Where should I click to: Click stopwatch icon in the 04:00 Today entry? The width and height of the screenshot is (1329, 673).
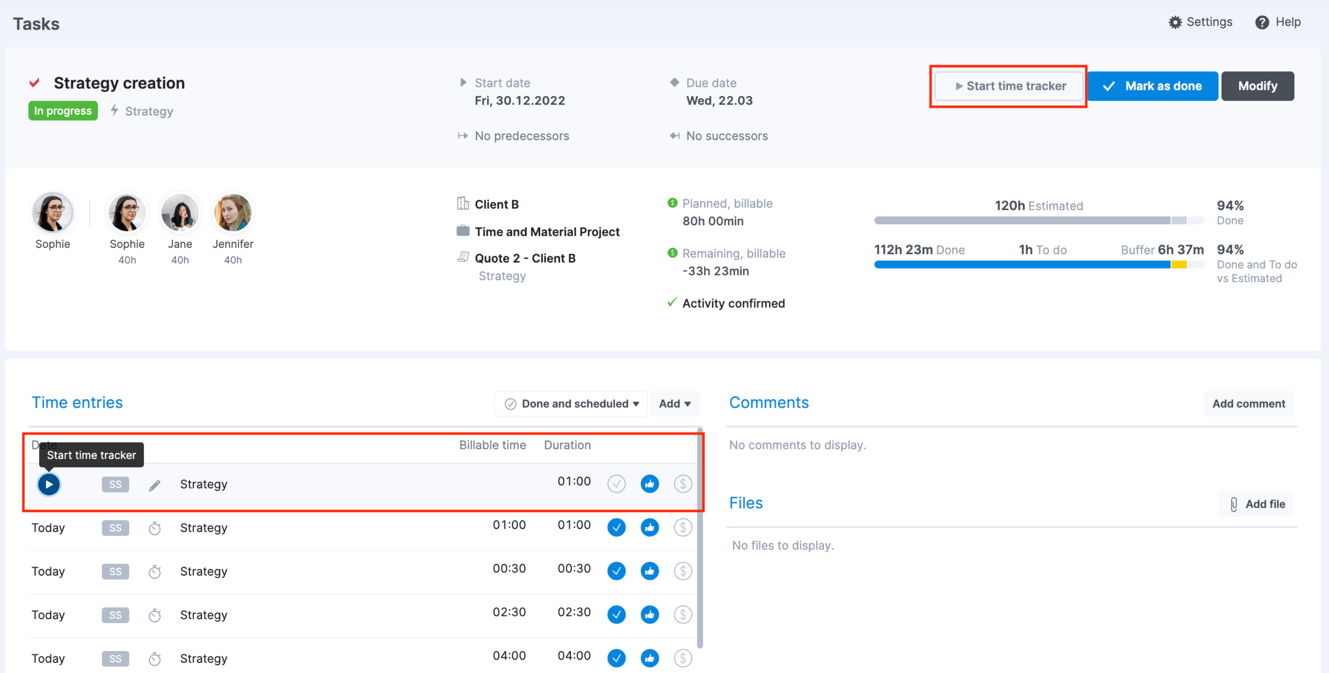(x=155, y=658)
